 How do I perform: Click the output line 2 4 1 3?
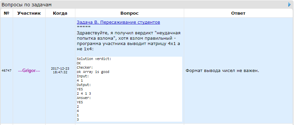(84, 93)
